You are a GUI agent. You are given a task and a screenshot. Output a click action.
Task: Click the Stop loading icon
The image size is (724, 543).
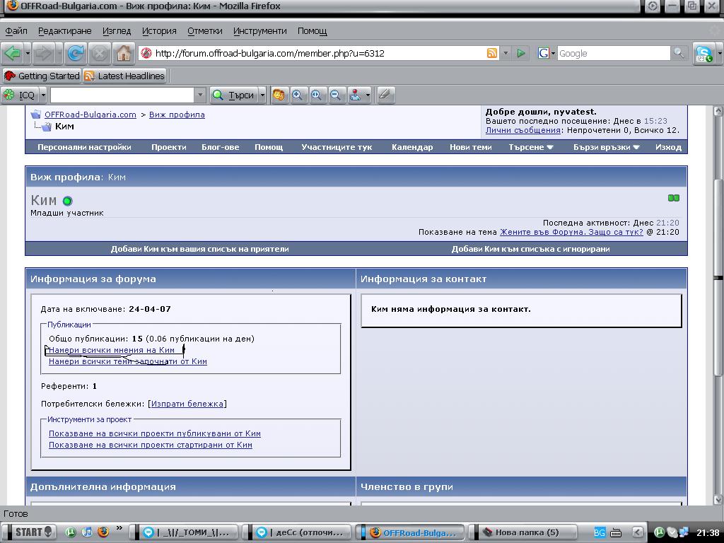(x=99, y=54)
